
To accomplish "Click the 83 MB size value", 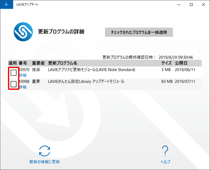I will tap(167, 81).
